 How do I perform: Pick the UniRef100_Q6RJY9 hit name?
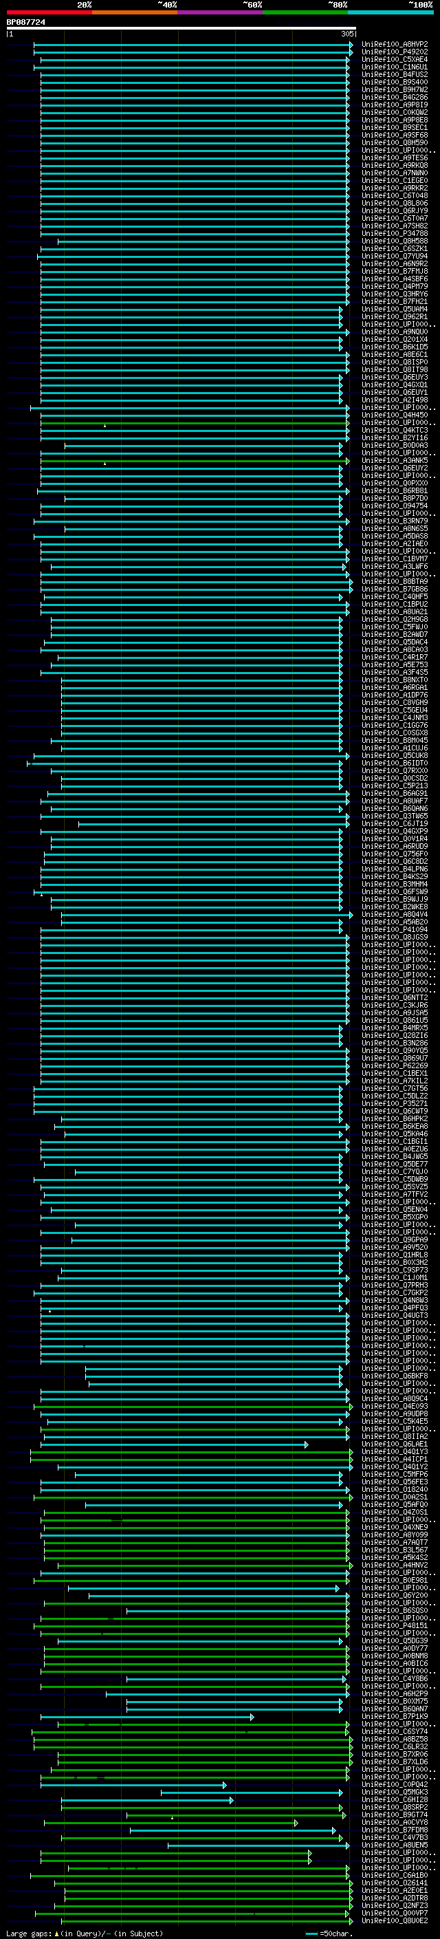[395, 210]
